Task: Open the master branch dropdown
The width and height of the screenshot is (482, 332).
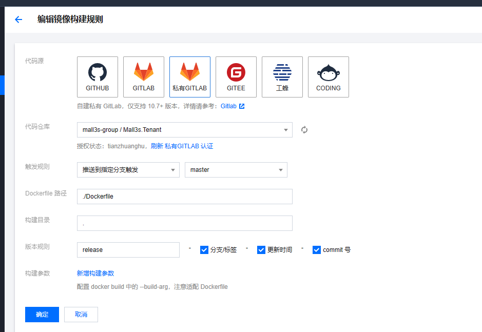Action: pyautogui.click(x=236, y=170)
